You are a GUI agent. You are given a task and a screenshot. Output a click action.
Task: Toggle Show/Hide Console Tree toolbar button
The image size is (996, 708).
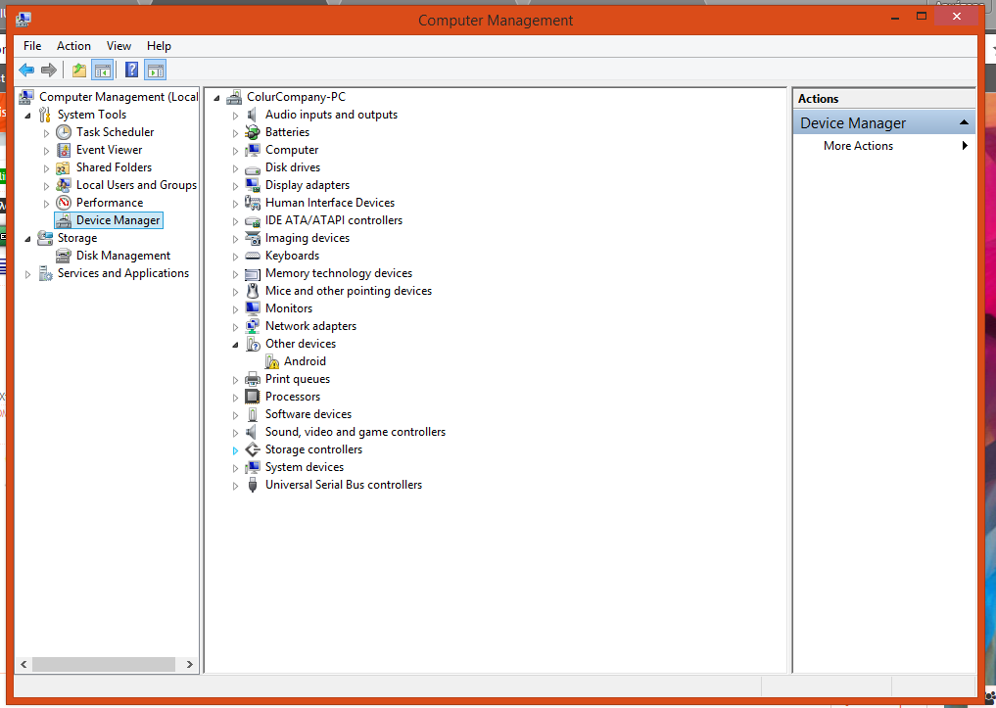[103, 70]
